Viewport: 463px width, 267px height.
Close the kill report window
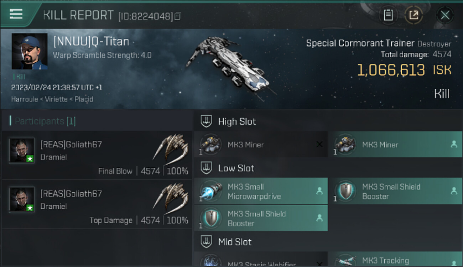click(445, 15)
